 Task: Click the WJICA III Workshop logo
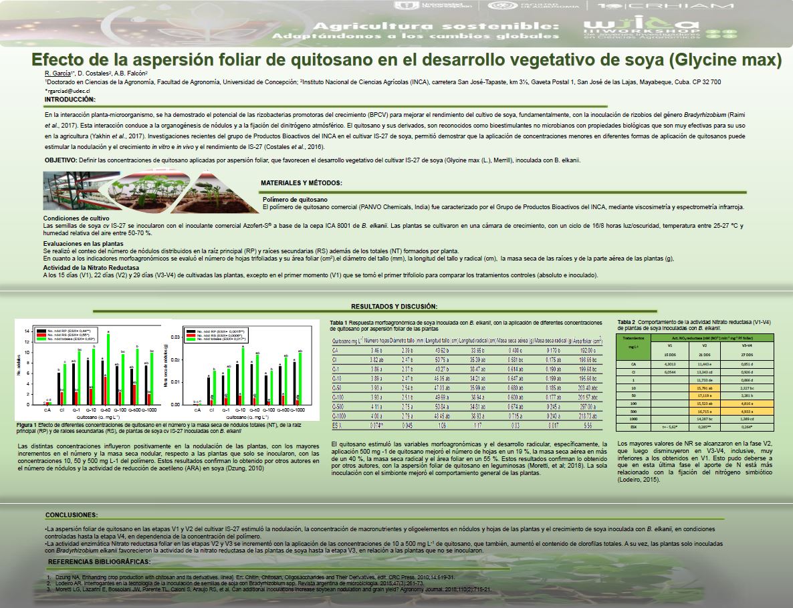659,28
